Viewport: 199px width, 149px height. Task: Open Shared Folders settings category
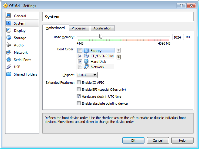point(25,74)
